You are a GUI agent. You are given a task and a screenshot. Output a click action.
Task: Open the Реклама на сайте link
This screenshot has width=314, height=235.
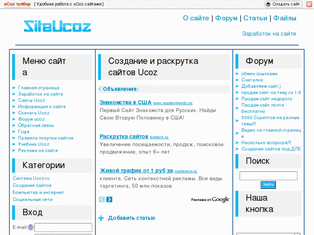coord(38,150)
